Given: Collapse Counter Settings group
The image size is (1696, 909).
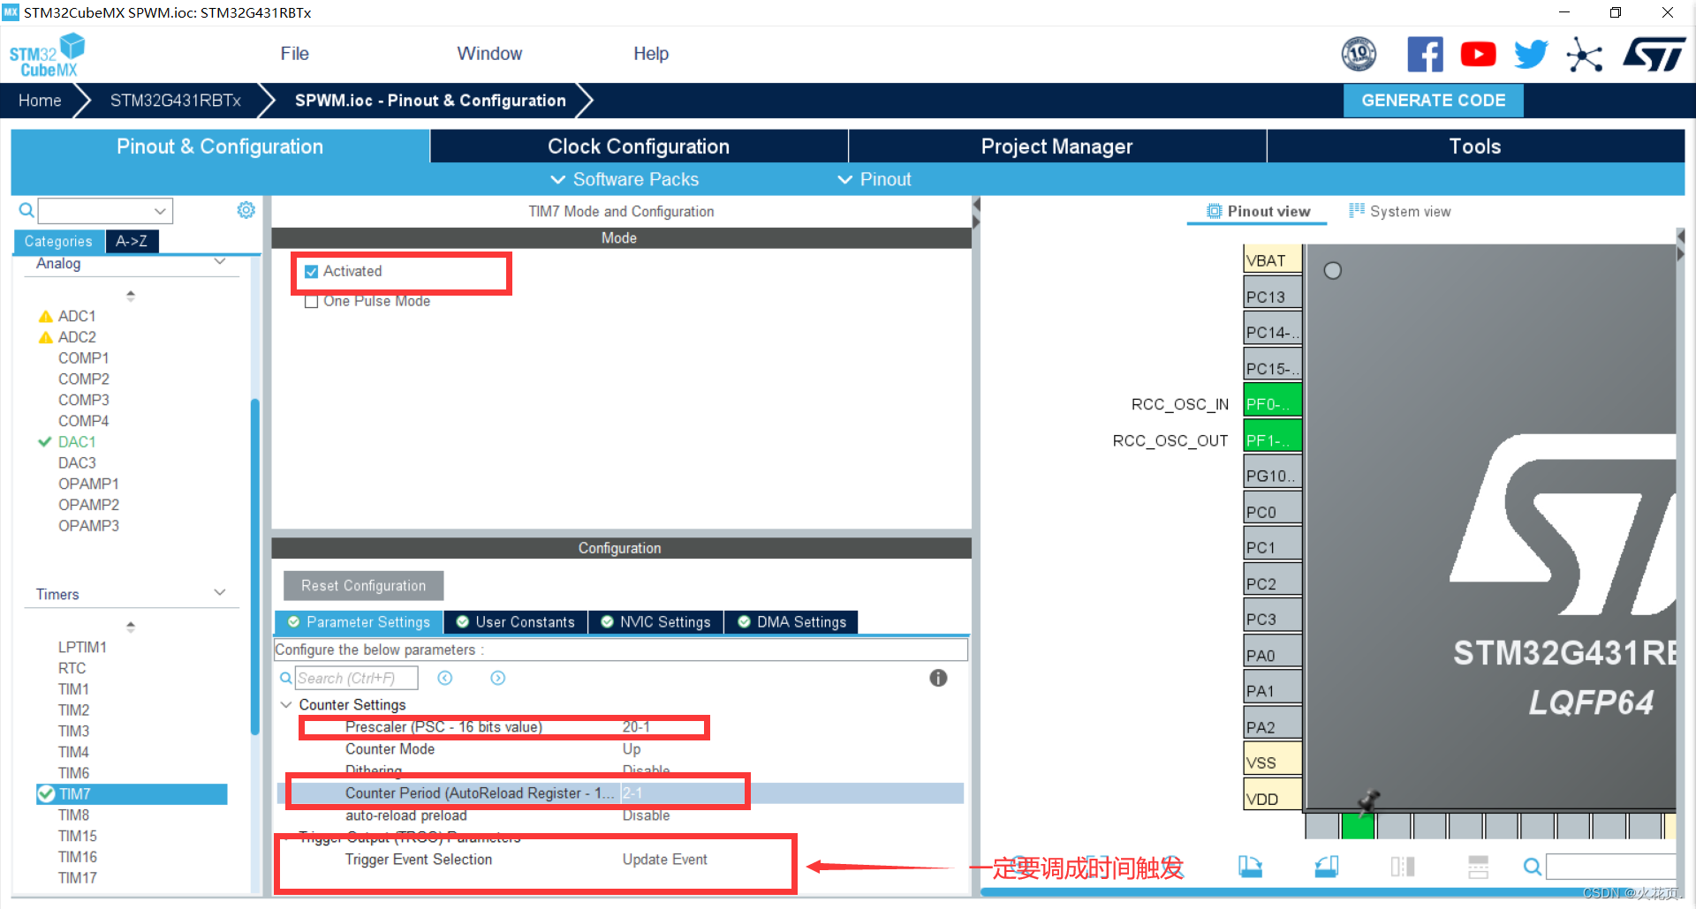Looking at the screenshot, I should [286, 704].
